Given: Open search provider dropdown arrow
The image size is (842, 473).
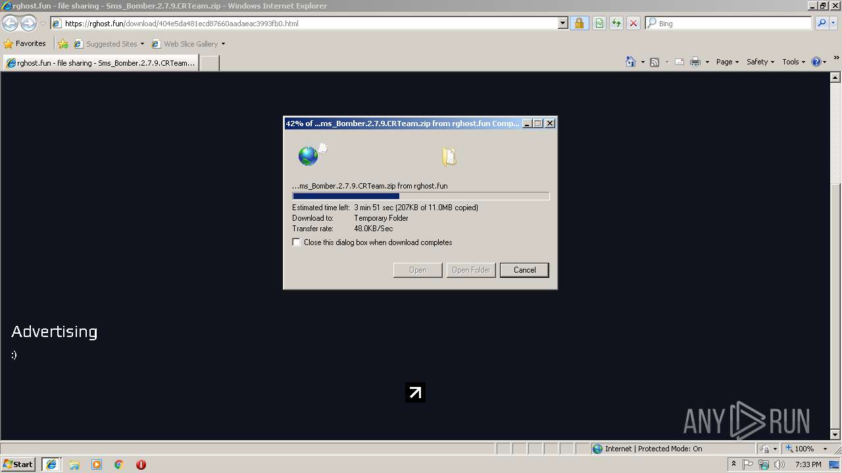Looking at the screenshot, I should tap(833, 23).
